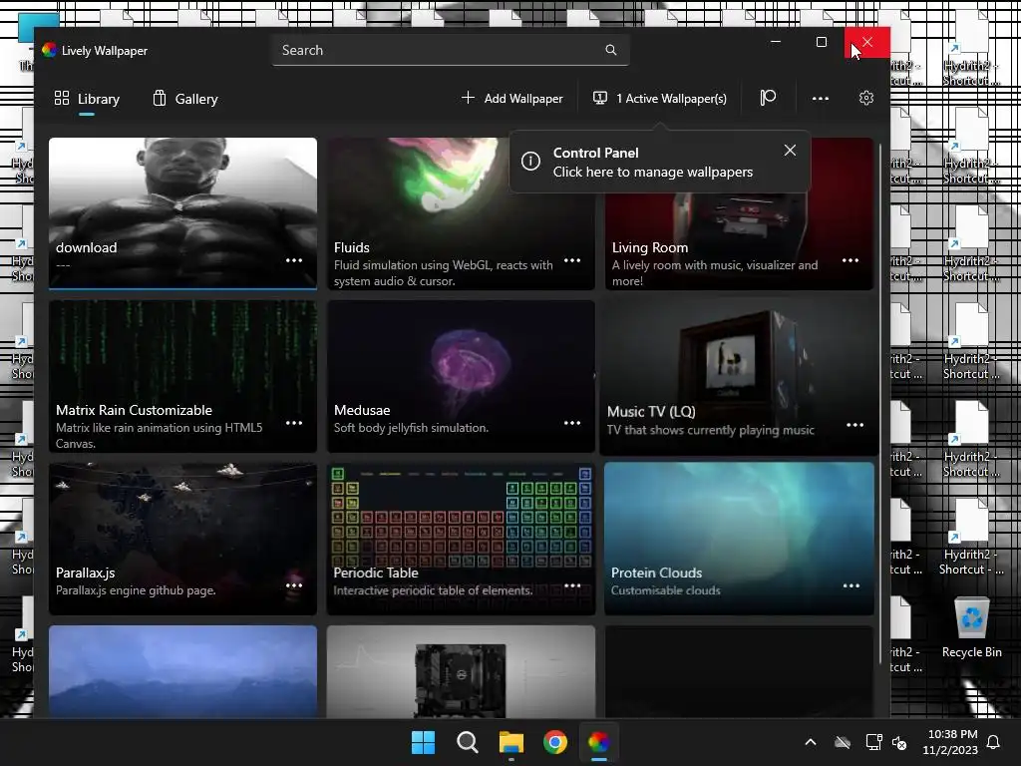Screen dimensions: 1021x766
Task: Click the muted volume icon in system tray
Action: point(899,742)
